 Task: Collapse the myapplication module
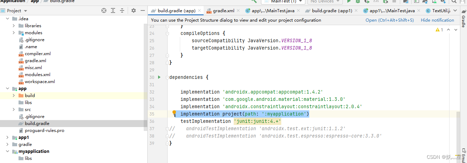pos(7,151)
